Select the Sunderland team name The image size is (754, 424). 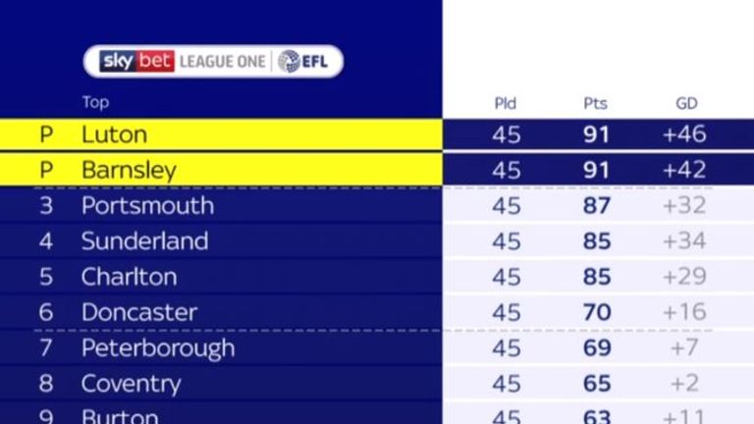coord(144,241)
